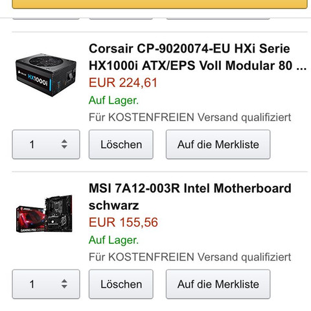The image size is (311, 311).
Task: Open quantity dropdown for the MSI motherboard
Action: (46, 284)
